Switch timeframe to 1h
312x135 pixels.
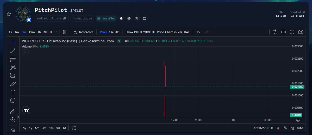tap(39, 32)
